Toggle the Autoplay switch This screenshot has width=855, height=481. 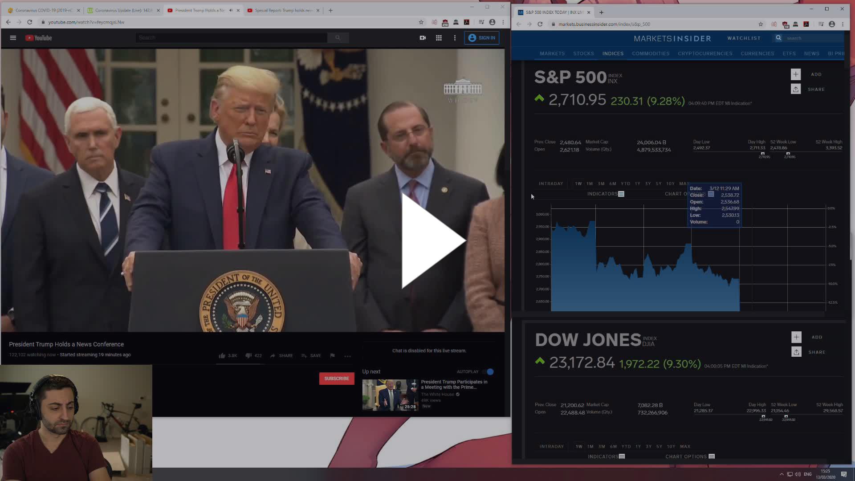(488, 371)
